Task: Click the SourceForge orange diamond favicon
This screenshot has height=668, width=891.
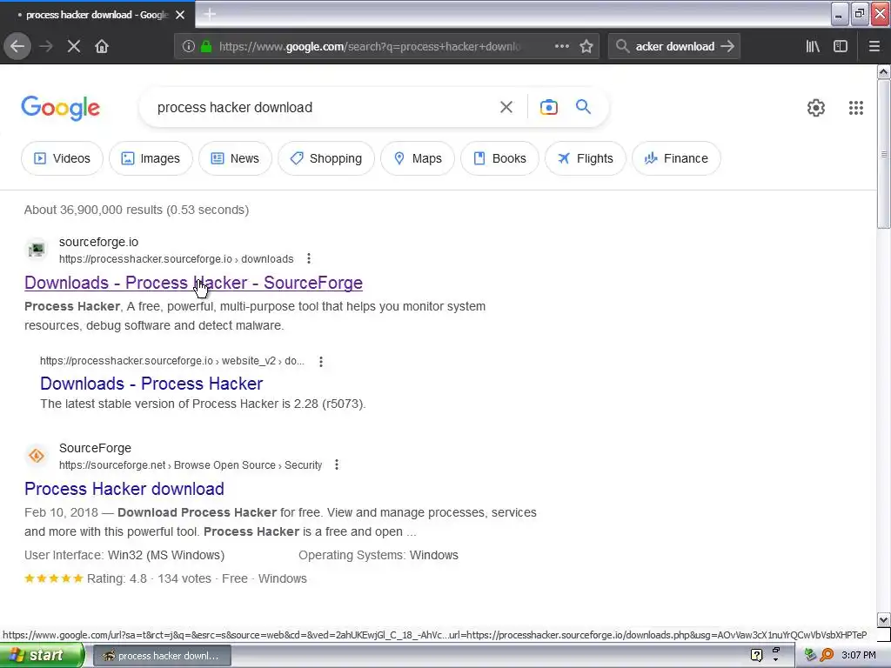Action: pos(37,456)
